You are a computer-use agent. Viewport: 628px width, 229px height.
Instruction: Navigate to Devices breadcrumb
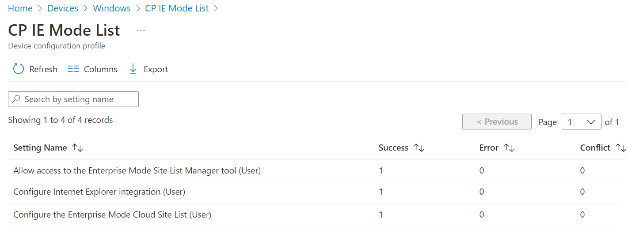click(63, 8)
